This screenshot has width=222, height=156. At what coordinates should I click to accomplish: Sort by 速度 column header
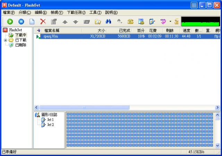tap(186, 31)
